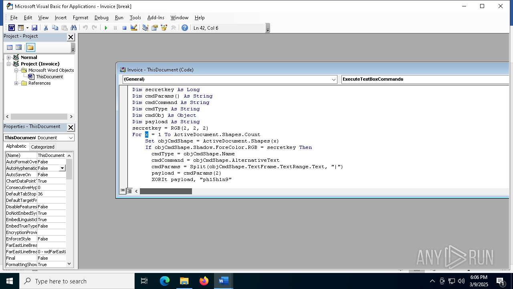Switch to Categorized properties tab

(42, 147)
